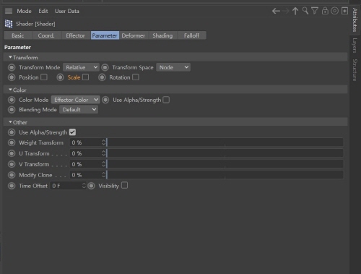Screen dimensions: 361x274
Task: Navigate up one level with the up arrow icon
Action: click(x=295, y=11)
